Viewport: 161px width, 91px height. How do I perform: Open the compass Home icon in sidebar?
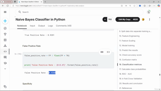5,28
